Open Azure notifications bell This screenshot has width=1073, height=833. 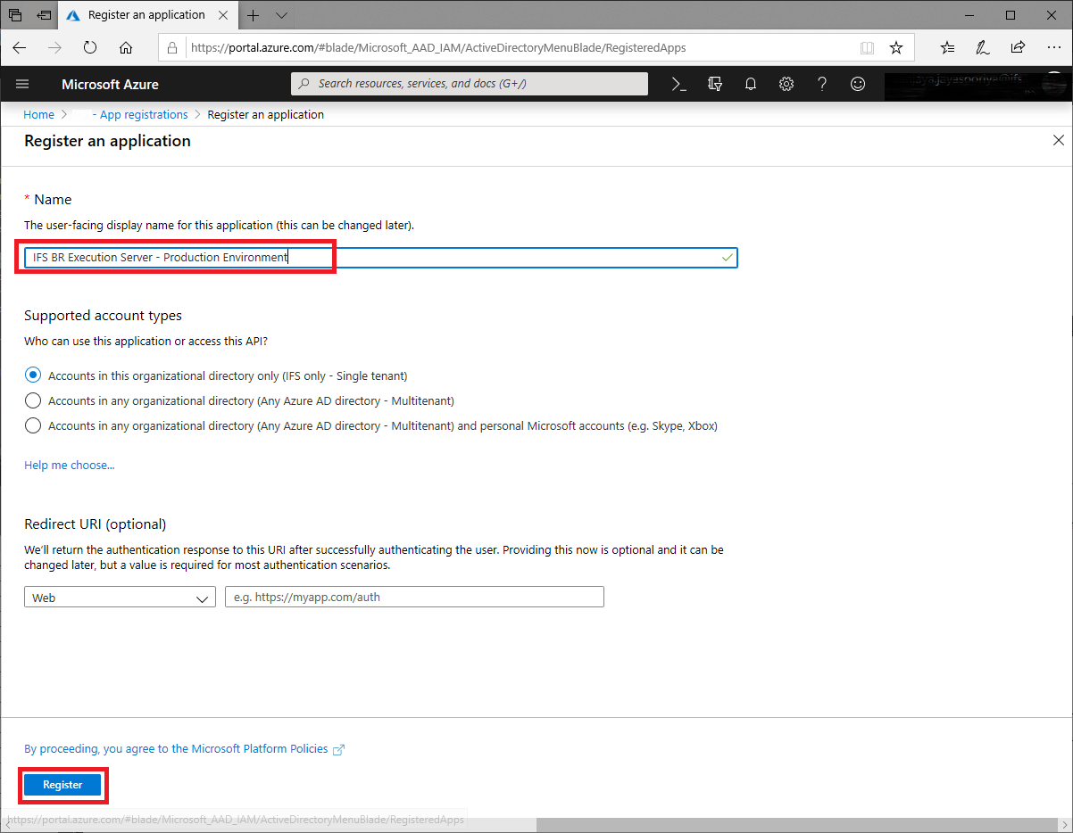point(751,84)
